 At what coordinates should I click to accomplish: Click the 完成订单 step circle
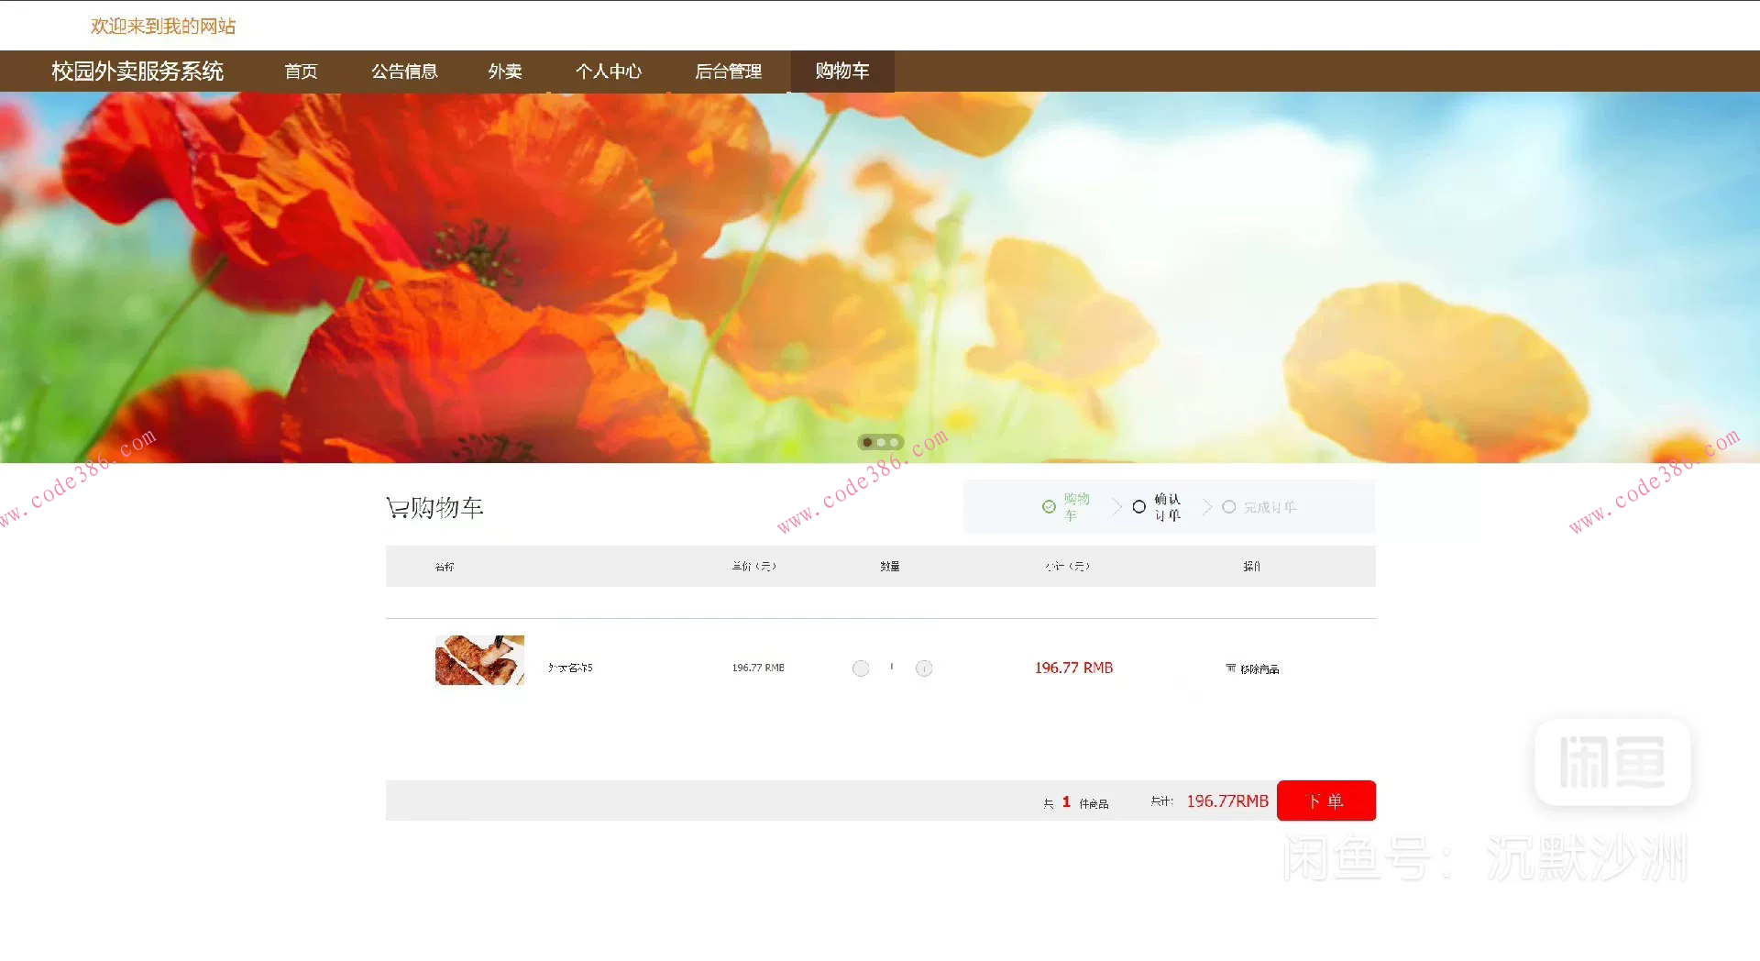[x=1228, y=507]
